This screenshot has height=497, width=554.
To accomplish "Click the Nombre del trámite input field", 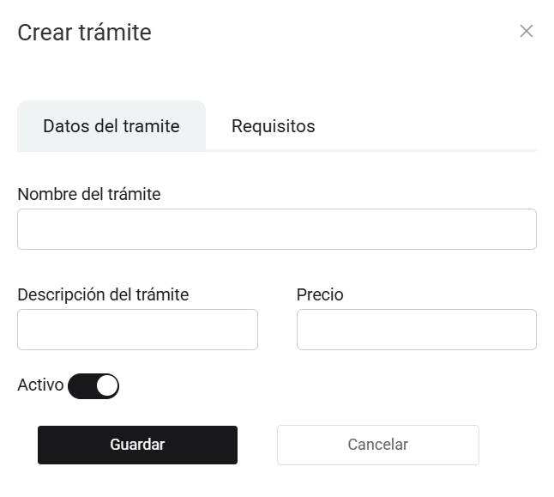I will (x=276, y=229).
